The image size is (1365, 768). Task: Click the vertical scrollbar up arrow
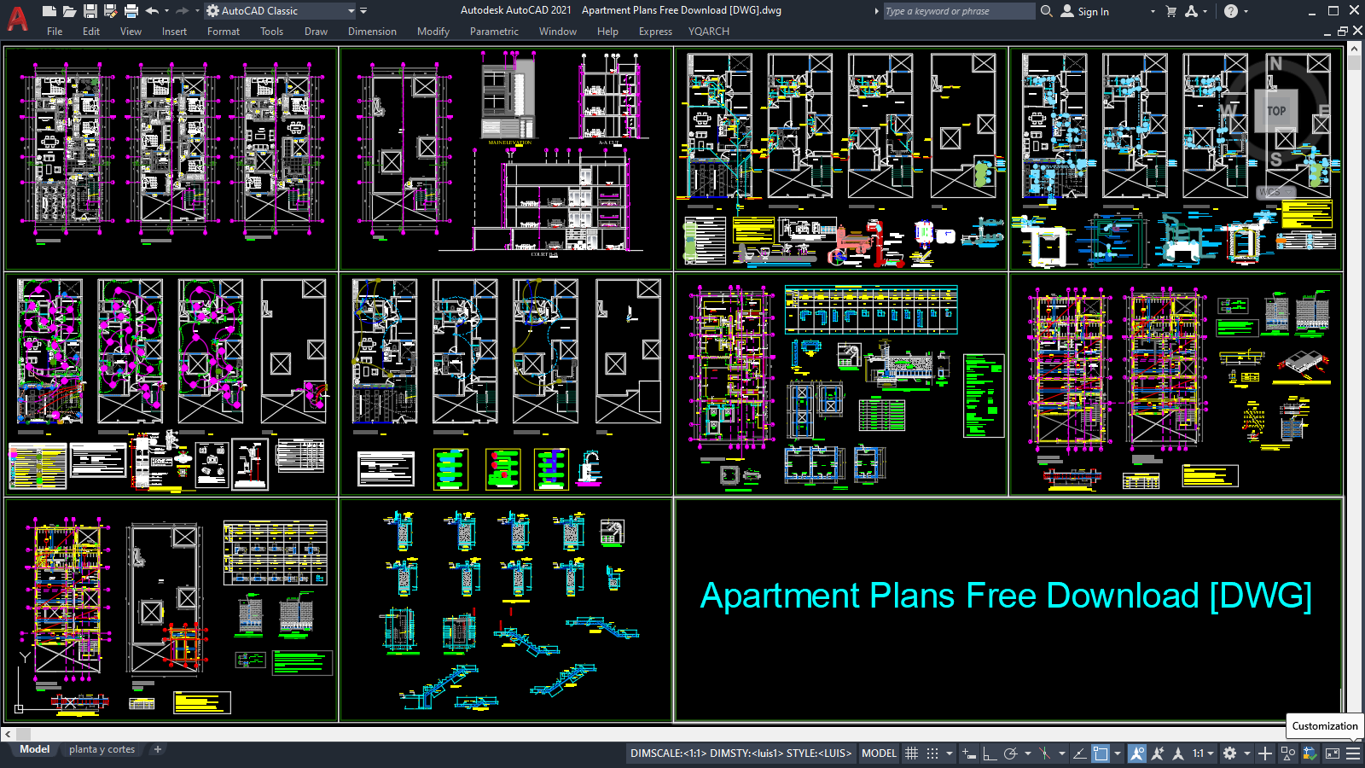point(1355,49)
